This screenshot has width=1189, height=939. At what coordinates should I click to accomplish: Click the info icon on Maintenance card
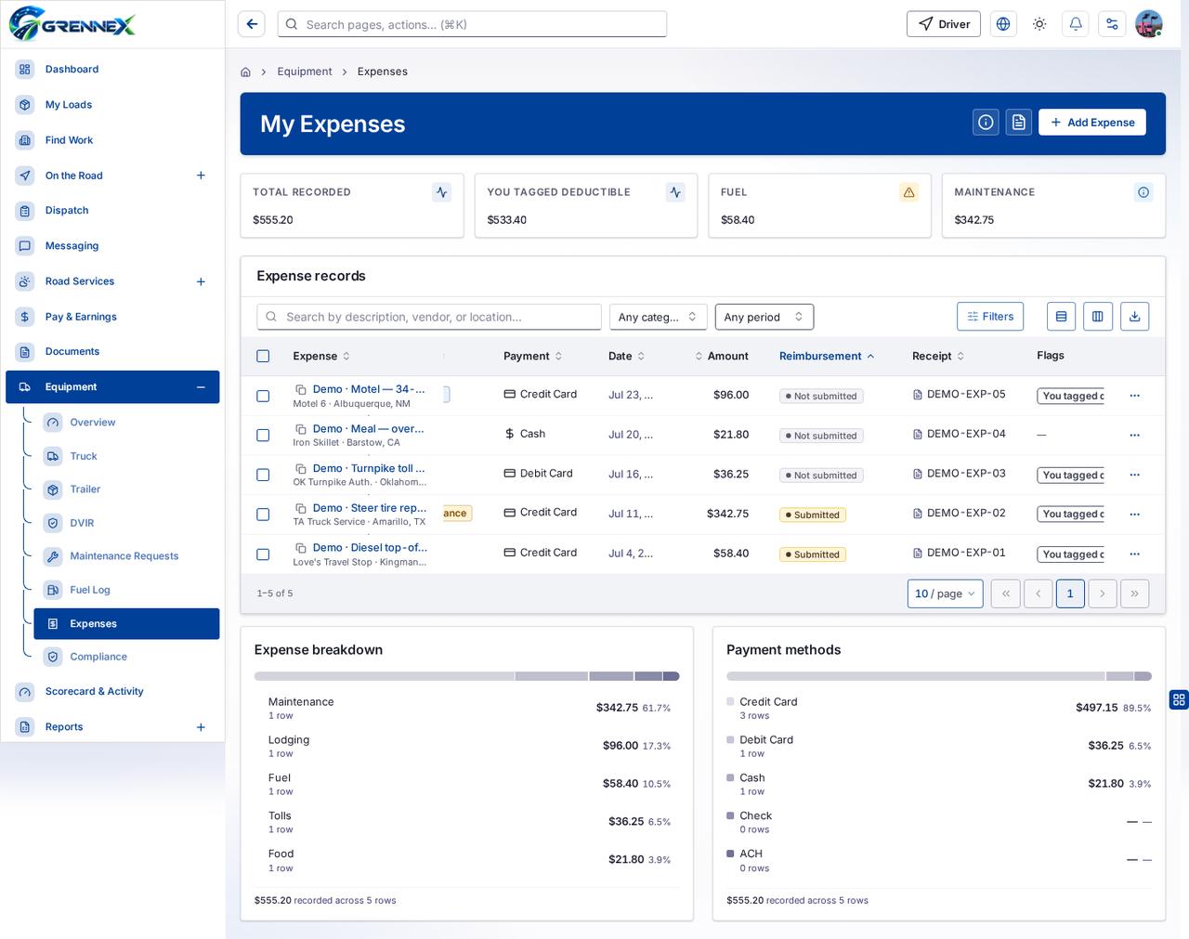click(1143, 192)
